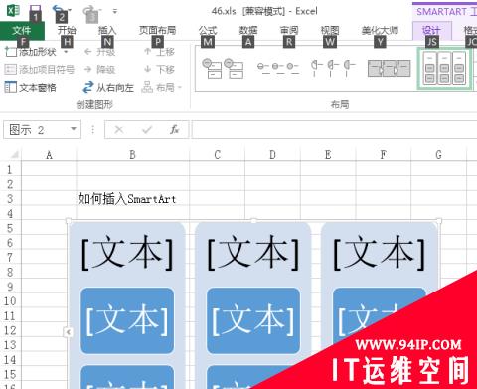
Task: Select column E header
Action: point(328,155)
